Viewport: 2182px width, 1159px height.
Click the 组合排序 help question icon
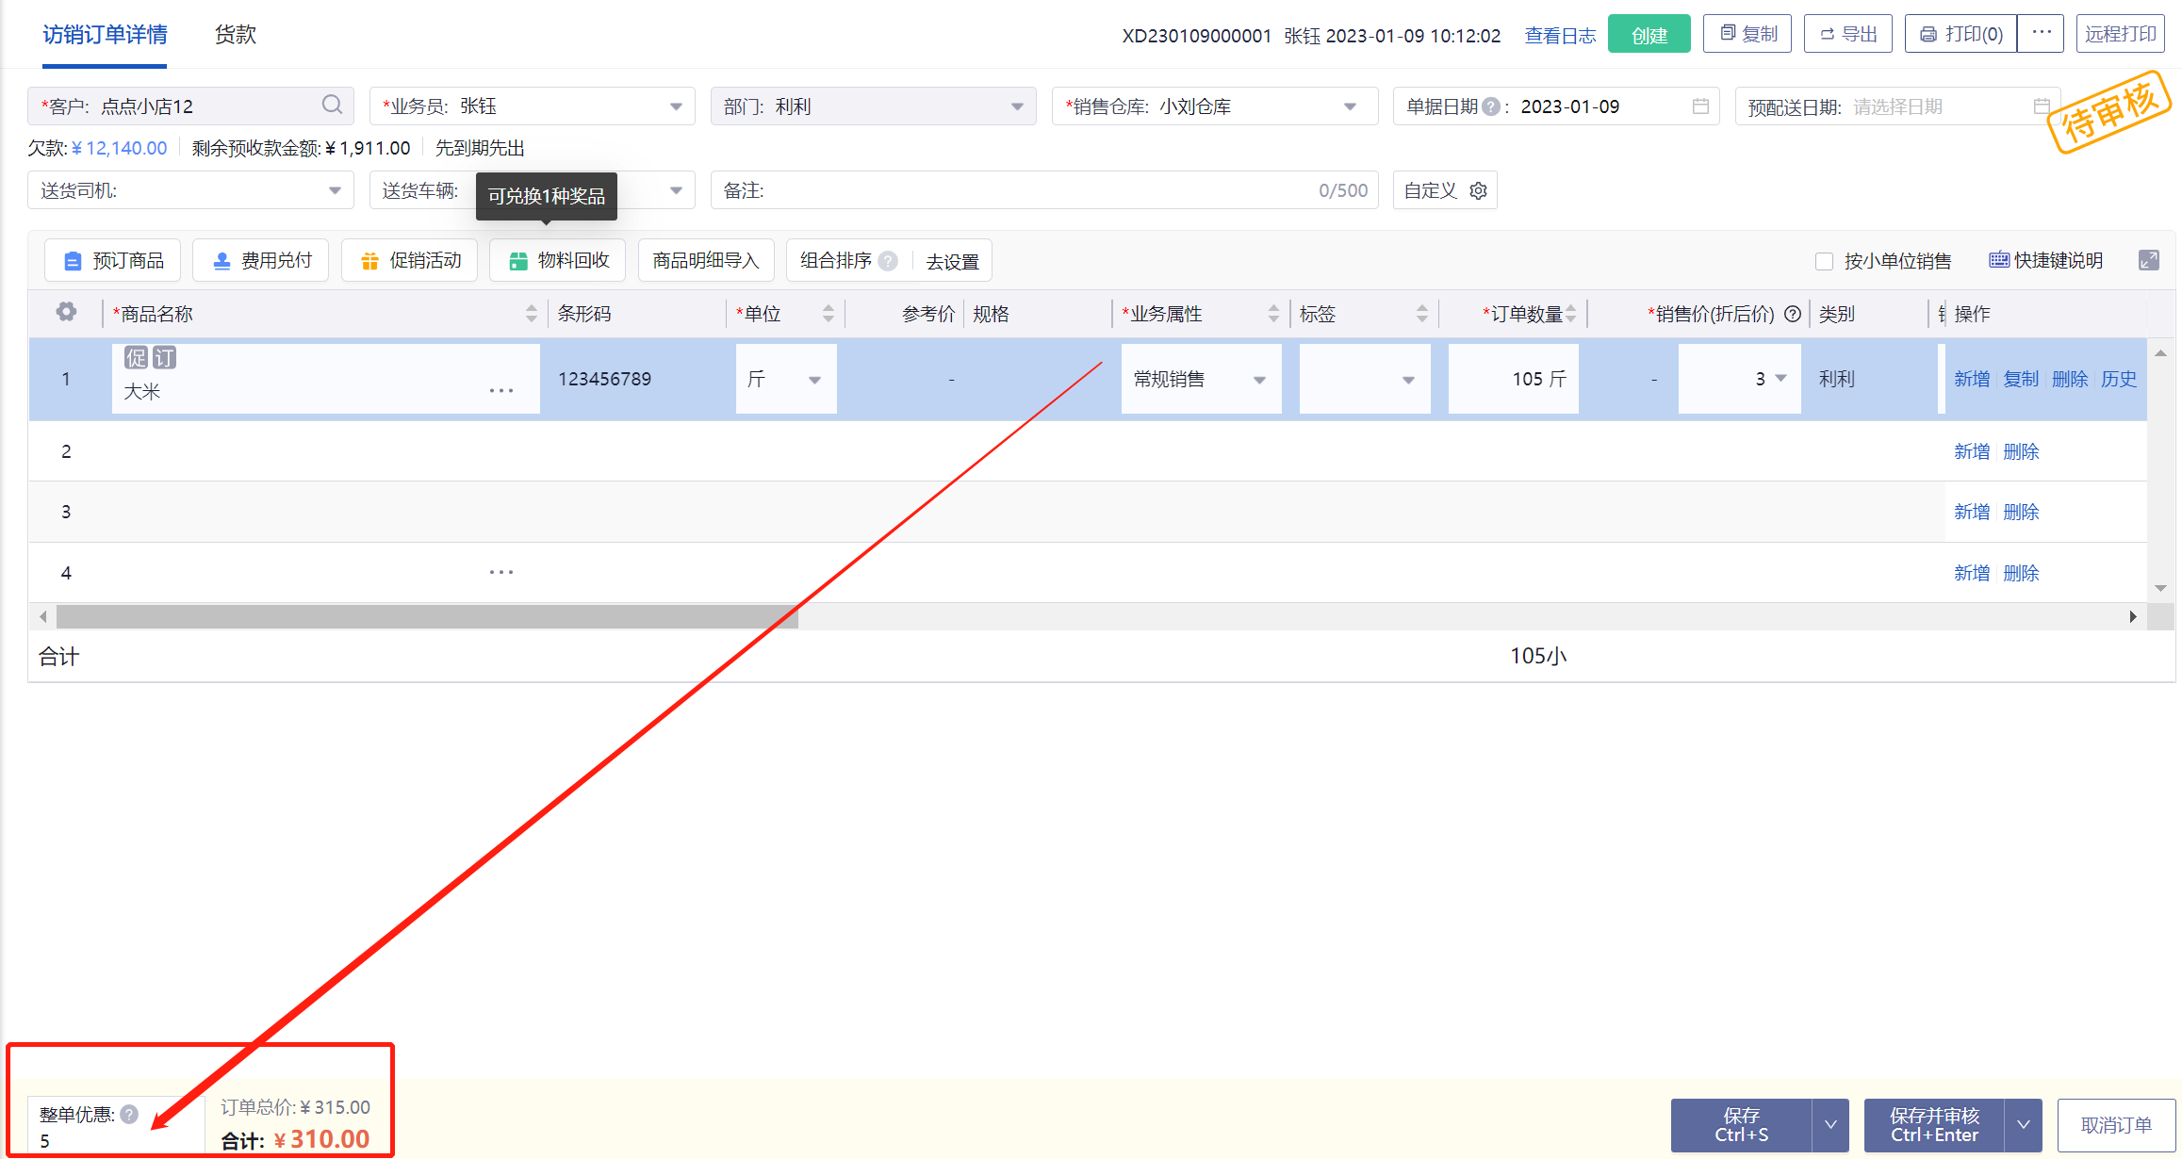[888, 261]
